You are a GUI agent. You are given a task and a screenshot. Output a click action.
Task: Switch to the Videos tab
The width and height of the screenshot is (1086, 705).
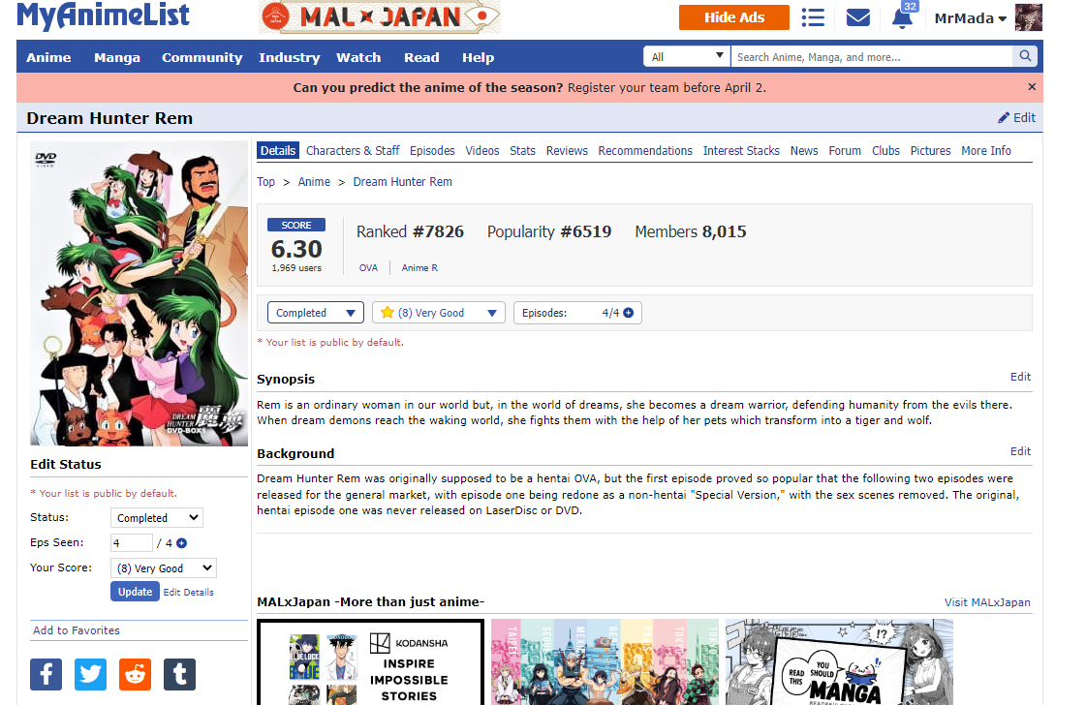click(482, 150)
